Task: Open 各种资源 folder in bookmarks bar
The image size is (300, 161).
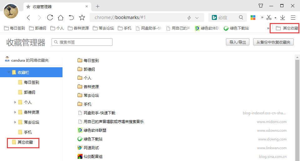Action: (x=78, y=28)
